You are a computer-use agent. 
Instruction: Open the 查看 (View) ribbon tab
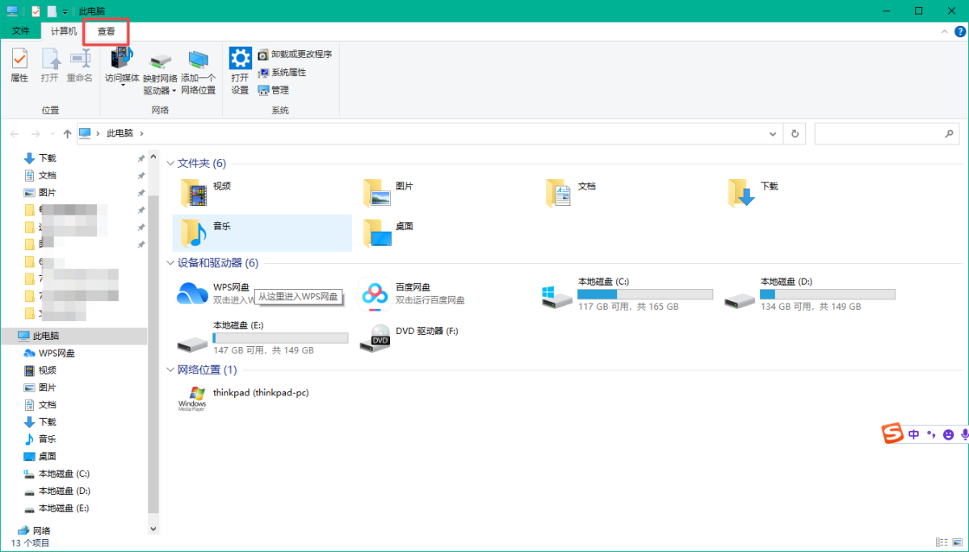coord(106,31)
